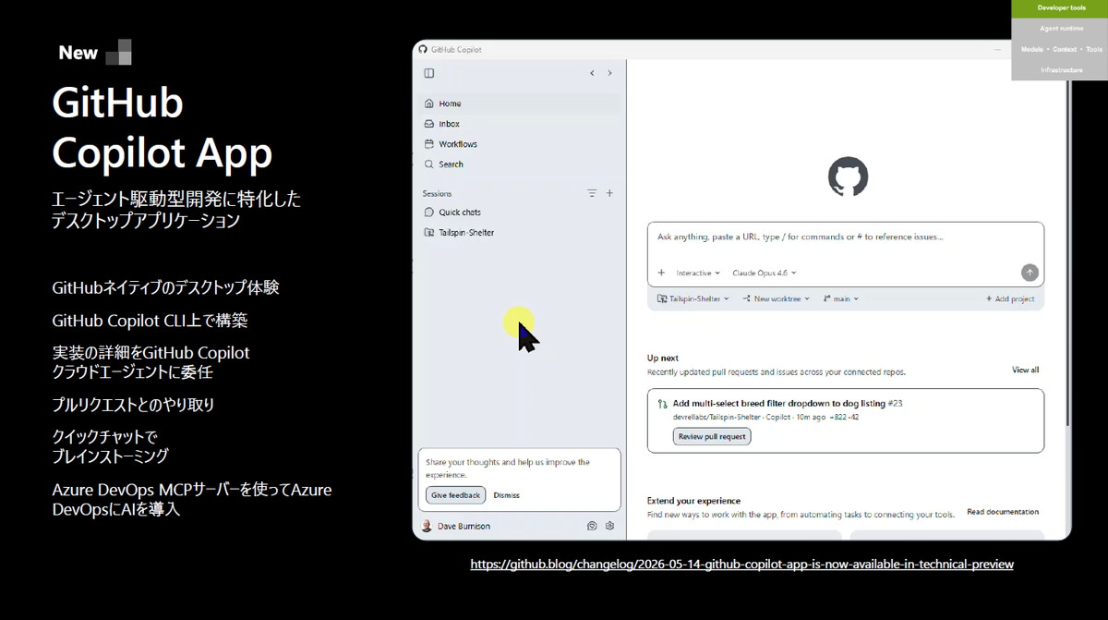Open the main branch dropdown
This screenshot has height=620, width=1108.
839,299
